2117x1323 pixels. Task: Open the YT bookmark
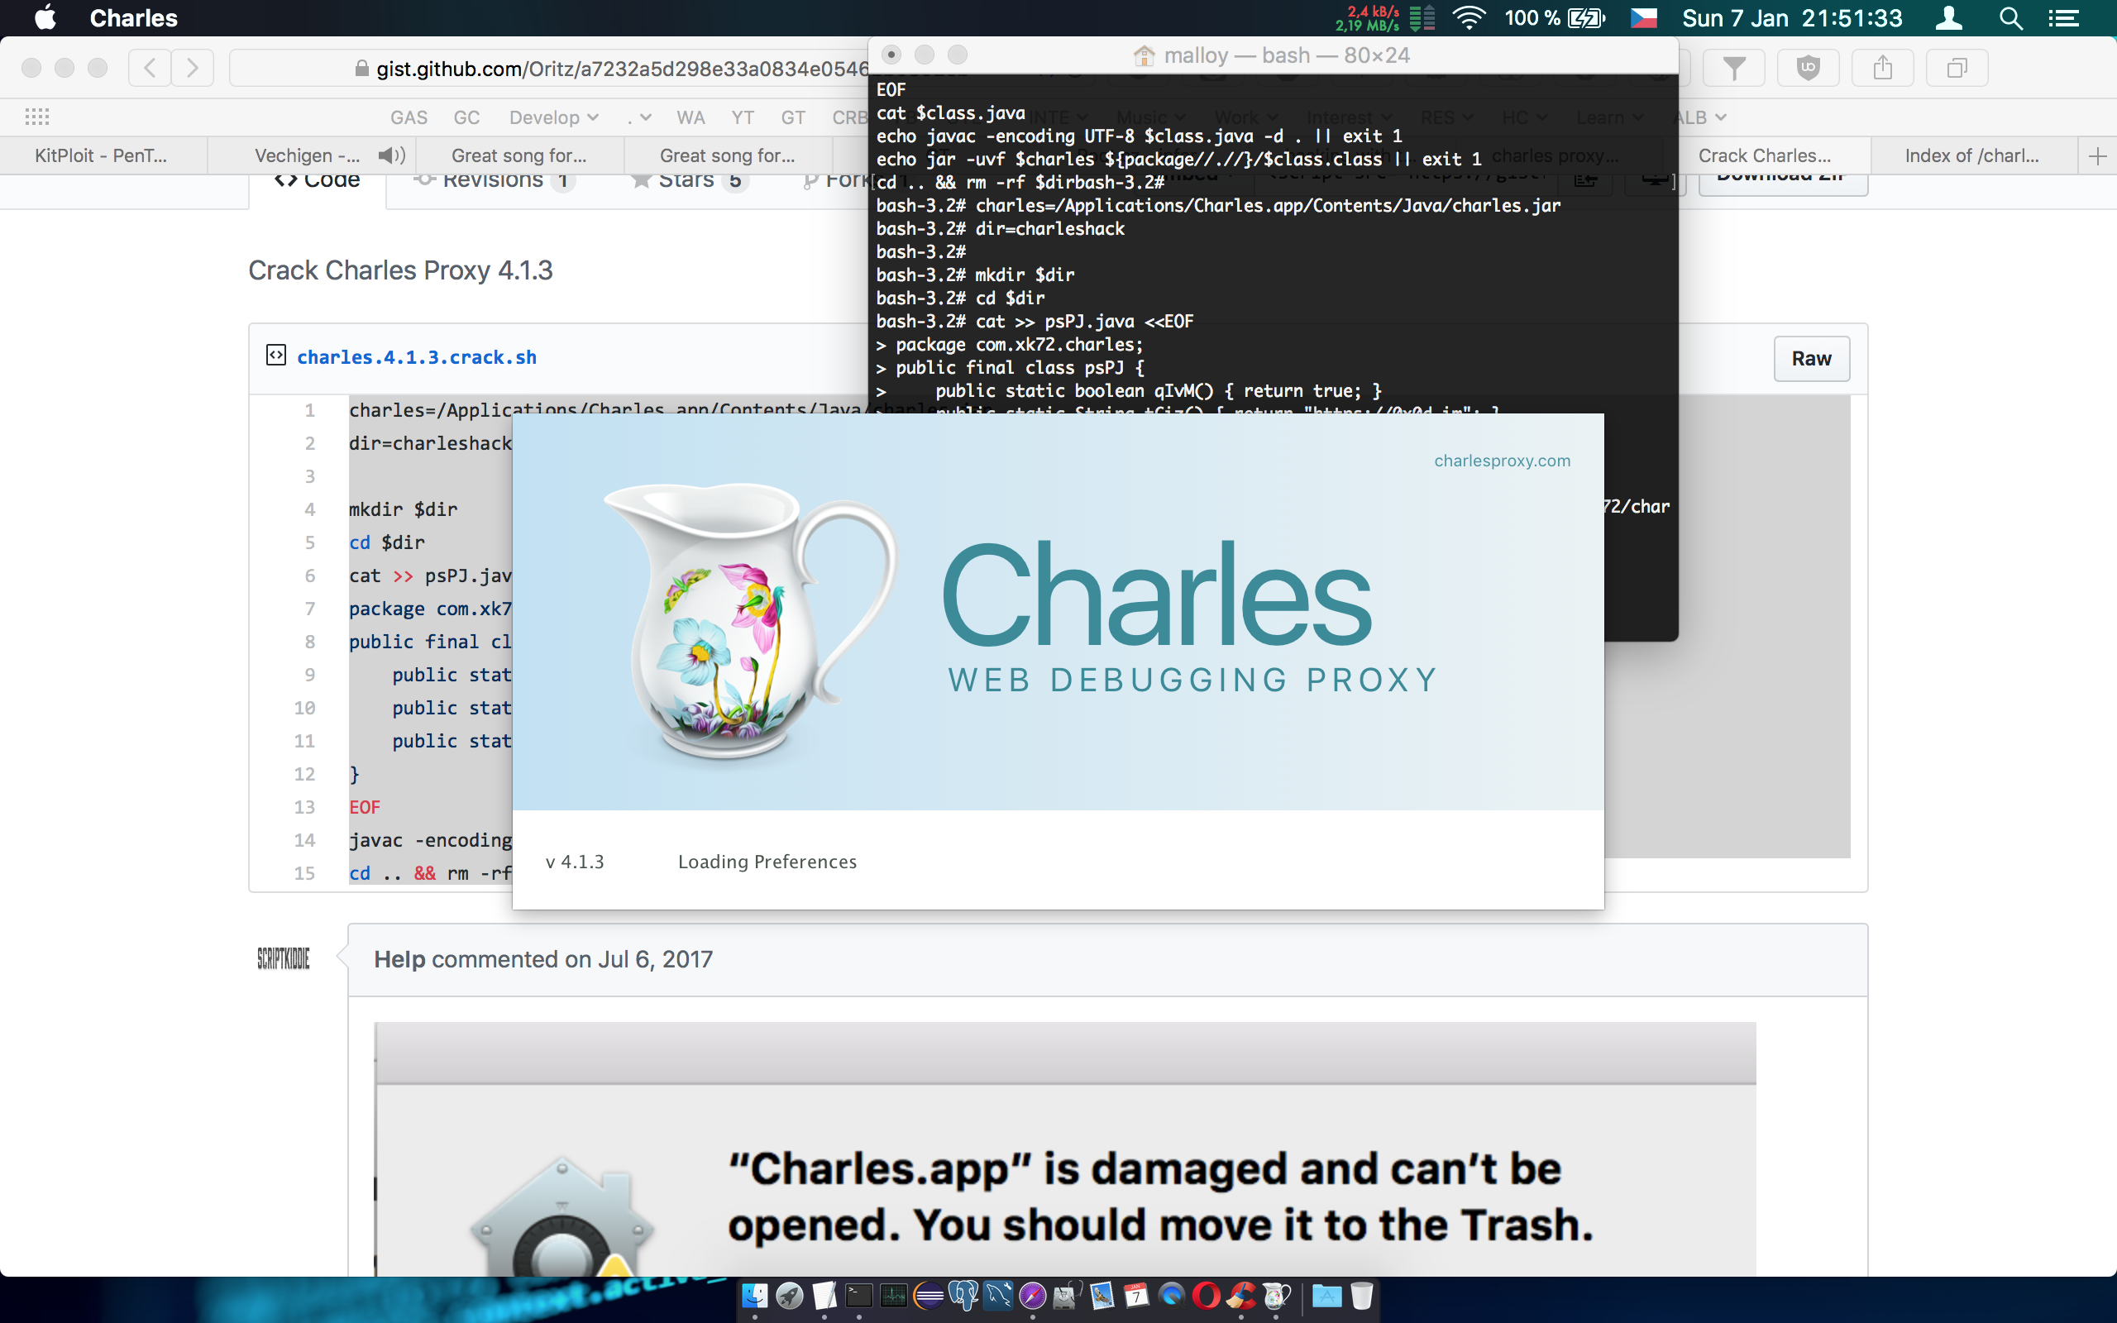pyautogui.click(x=743, y=117)
